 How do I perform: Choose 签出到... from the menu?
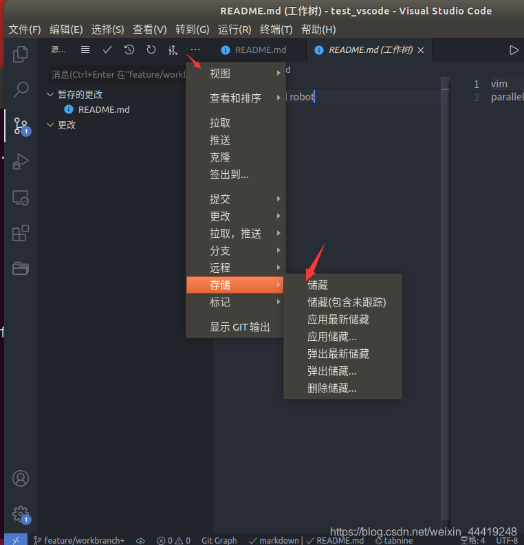point(236,174)
